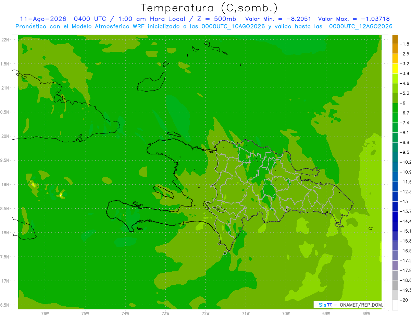Click the "-8.1" colorbar label
The height and width of the screenshot is (318, 411).
tap(404, 132)
